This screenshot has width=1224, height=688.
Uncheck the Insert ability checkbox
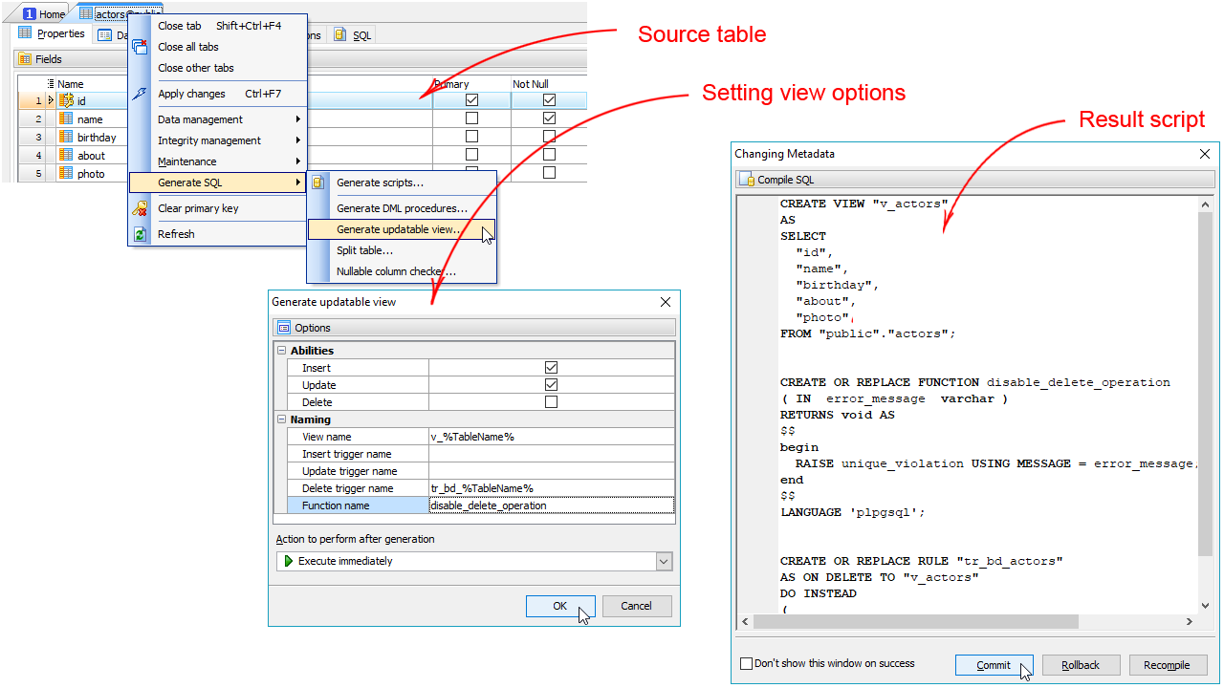pos(551,368)
